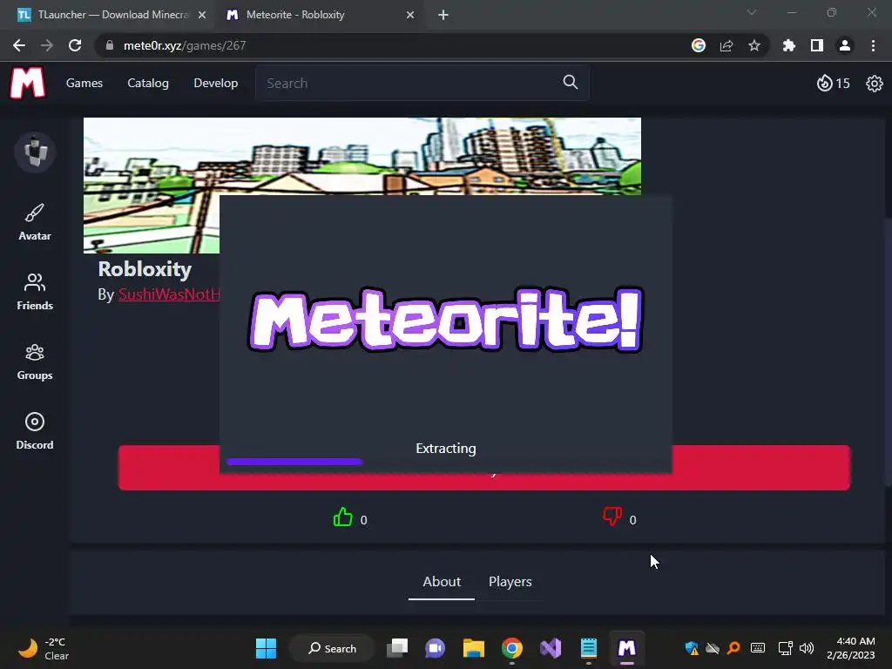Open a new browser tab
892x669 pixels.
[443, 16]
